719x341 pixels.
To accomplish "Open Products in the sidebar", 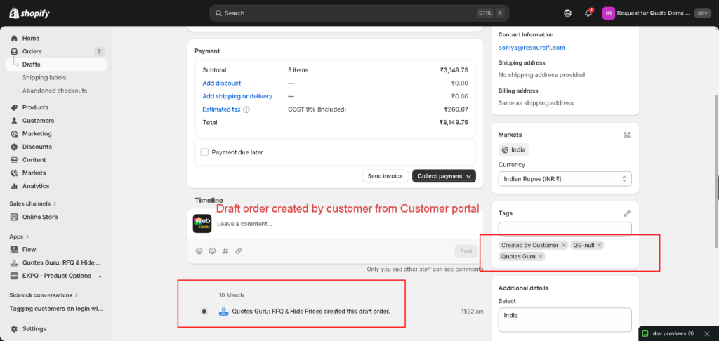I will (35, 107).
